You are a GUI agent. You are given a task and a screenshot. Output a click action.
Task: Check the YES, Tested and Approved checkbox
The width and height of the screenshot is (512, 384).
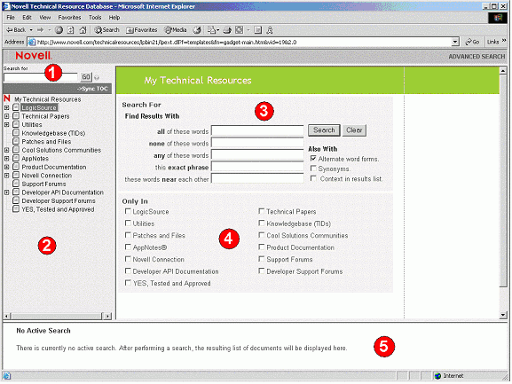[128, 283]
